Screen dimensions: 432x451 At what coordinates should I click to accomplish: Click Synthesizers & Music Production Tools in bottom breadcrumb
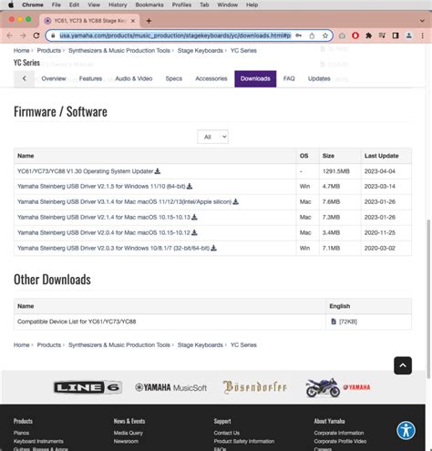coord(119,344)
